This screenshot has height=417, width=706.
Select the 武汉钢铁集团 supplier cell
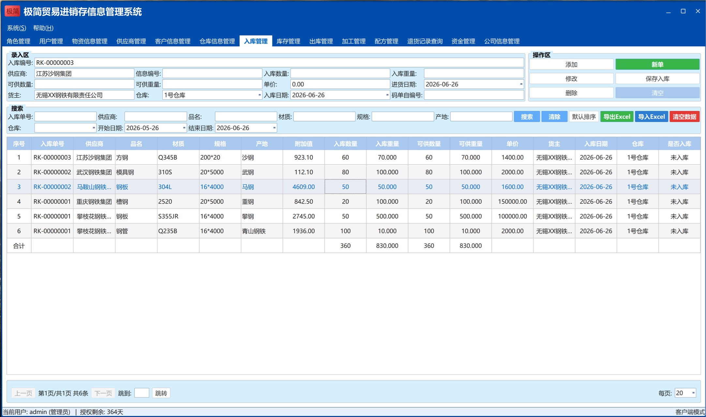(x=94, y=172)
